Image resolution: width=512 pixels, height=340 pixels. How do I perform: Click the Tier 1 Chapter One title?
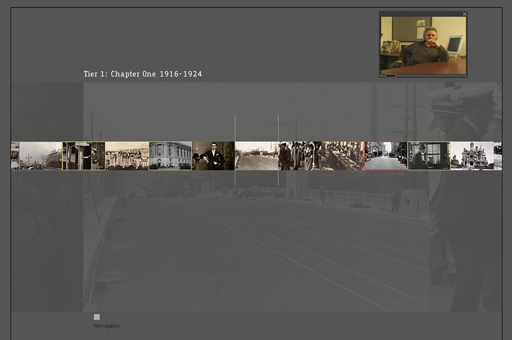click(x=143, y=74)
